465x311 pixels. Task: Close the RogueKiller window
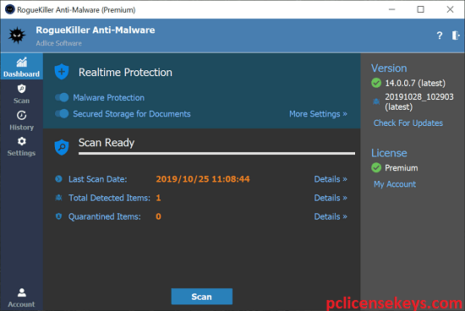point(450,9)
